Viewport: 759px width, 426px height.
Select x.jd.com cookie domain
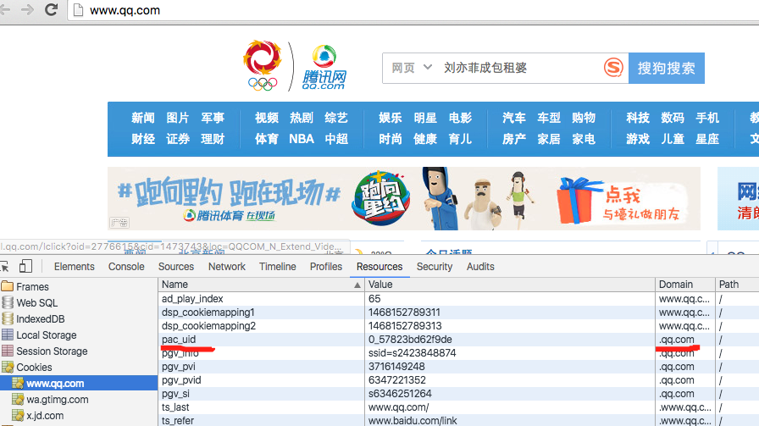tap(45, 415)
